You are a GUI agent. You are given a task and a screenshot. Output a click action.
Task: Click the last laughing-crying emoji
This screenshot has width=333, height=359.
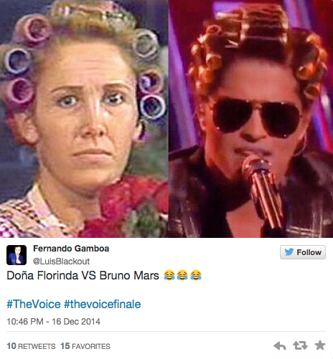(196, 275)
